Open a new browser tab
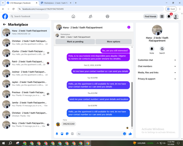This screenshot has height=146, width=183. coord(76,3)
